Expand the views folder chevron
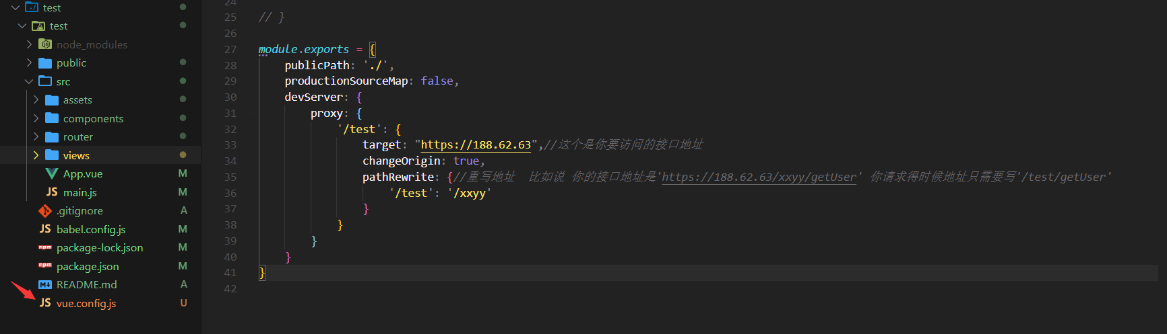 [36, 155]
